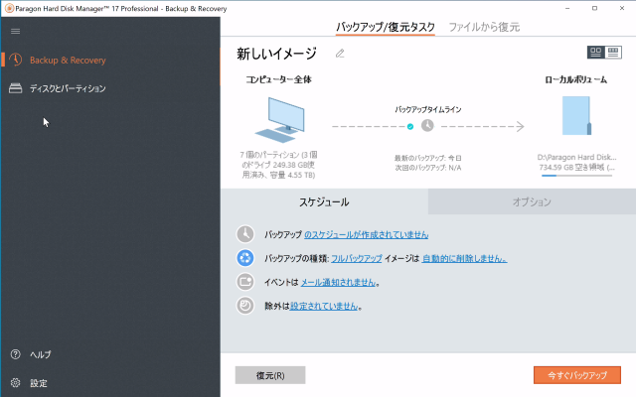Click the 設定されていません exclusions link

tap(324, 307)
